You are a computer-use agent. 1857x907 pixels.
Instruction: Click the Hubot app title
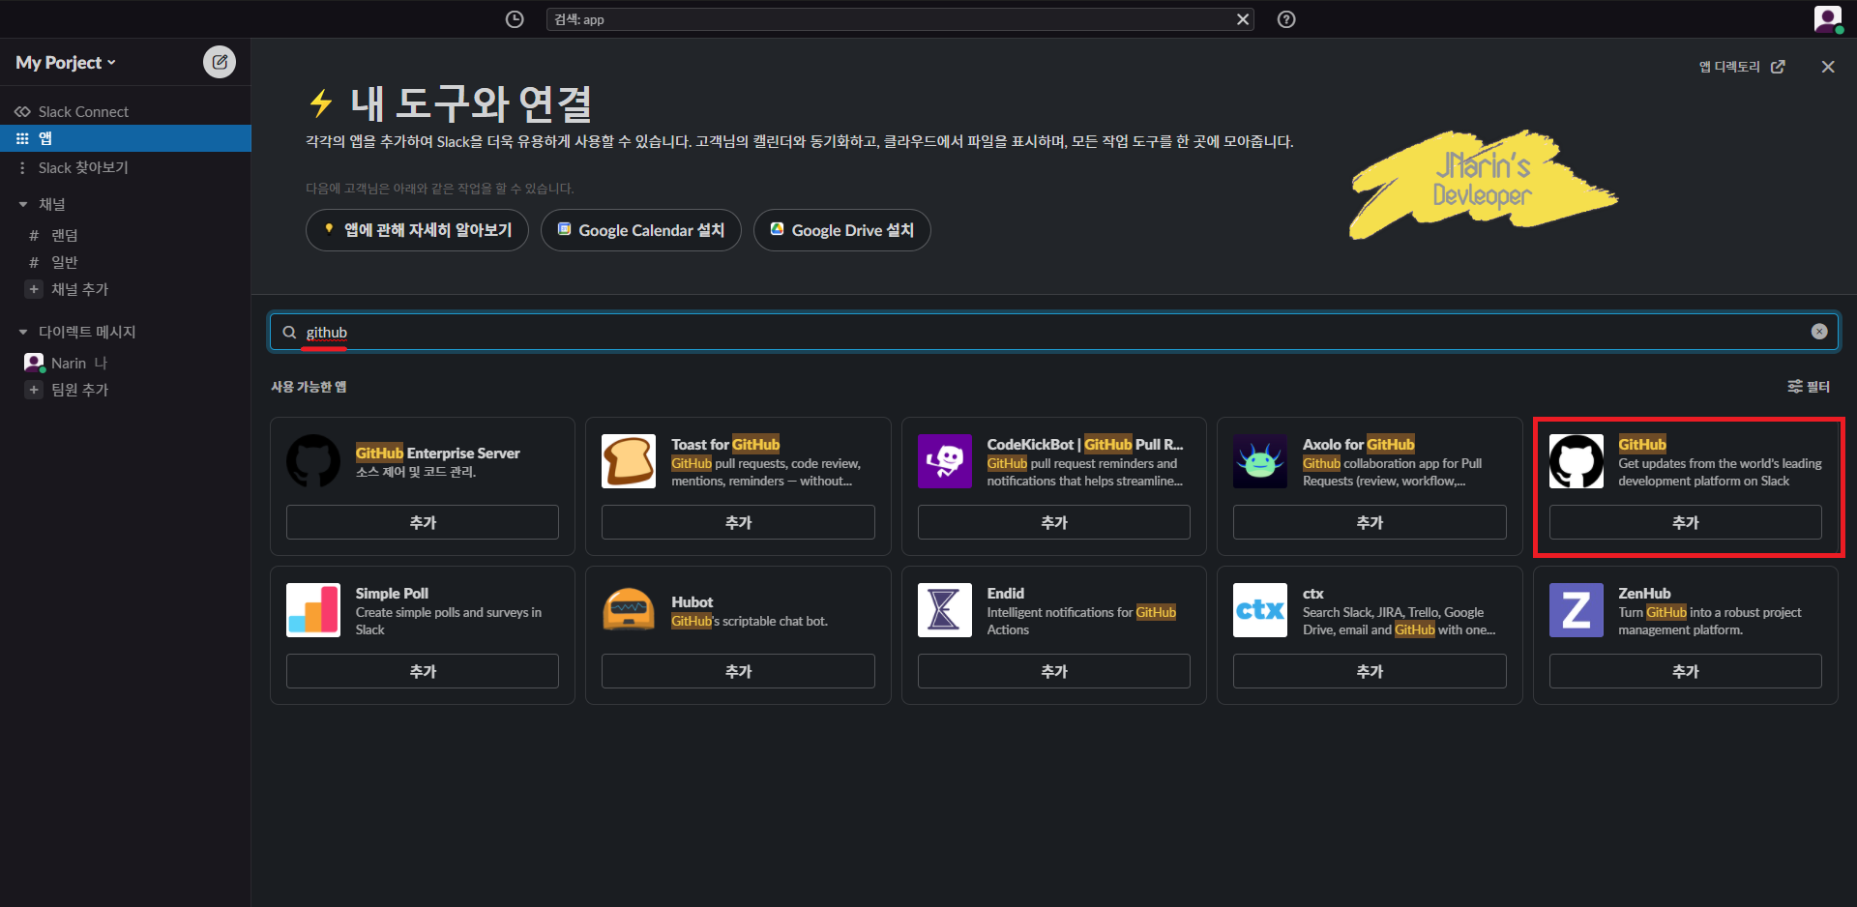[693, 602]
